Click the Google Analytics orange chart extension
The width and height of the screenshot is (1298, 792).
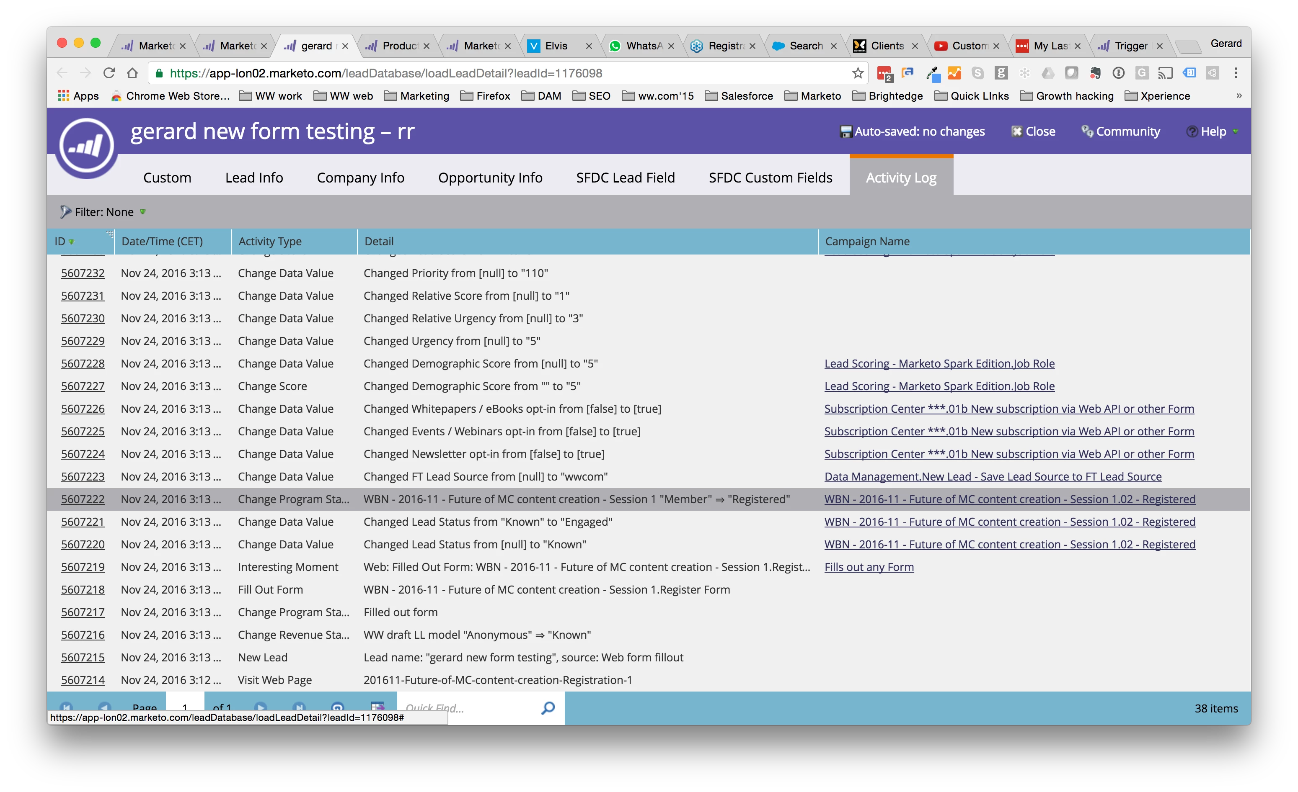click(954, 73)
